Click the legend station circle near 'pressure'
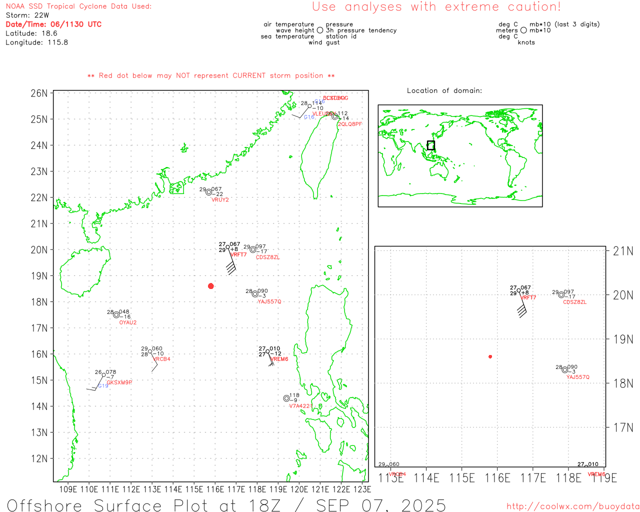 click(320, 30)
